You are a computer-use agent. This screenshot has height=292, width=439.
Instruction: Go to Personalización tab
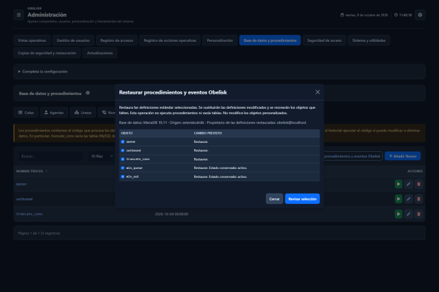tap(219, 40)
